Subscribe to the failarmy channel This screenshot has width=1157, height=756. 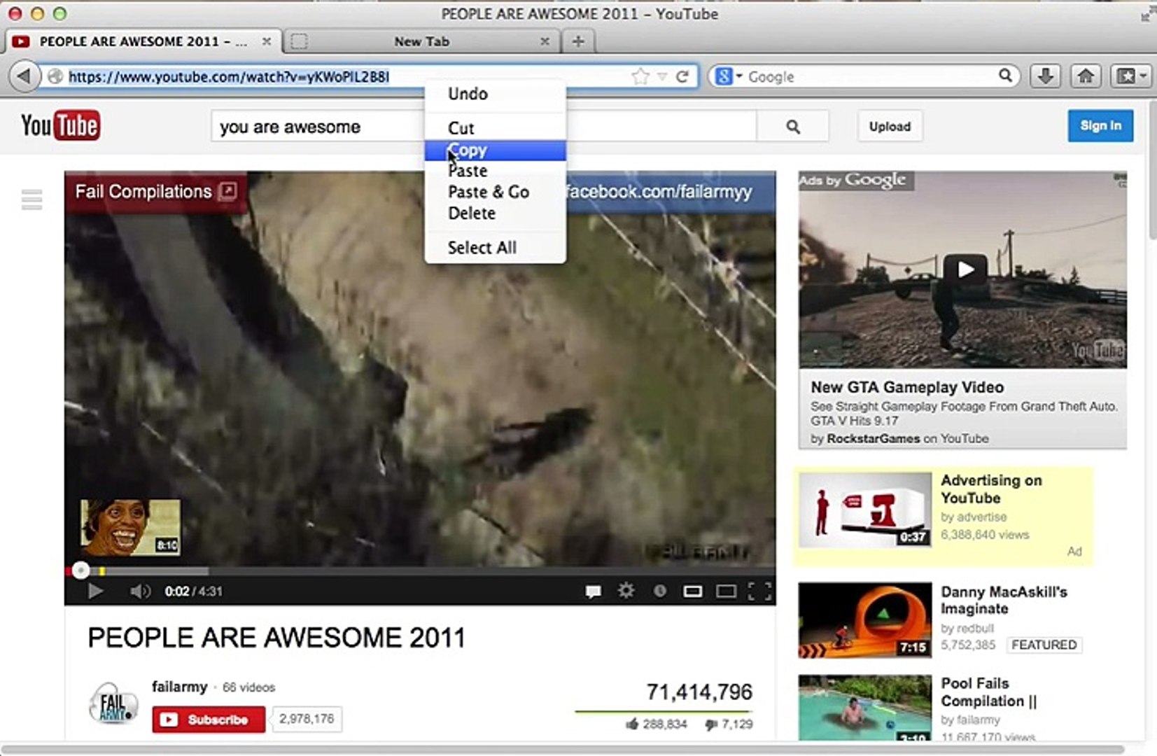208,720
